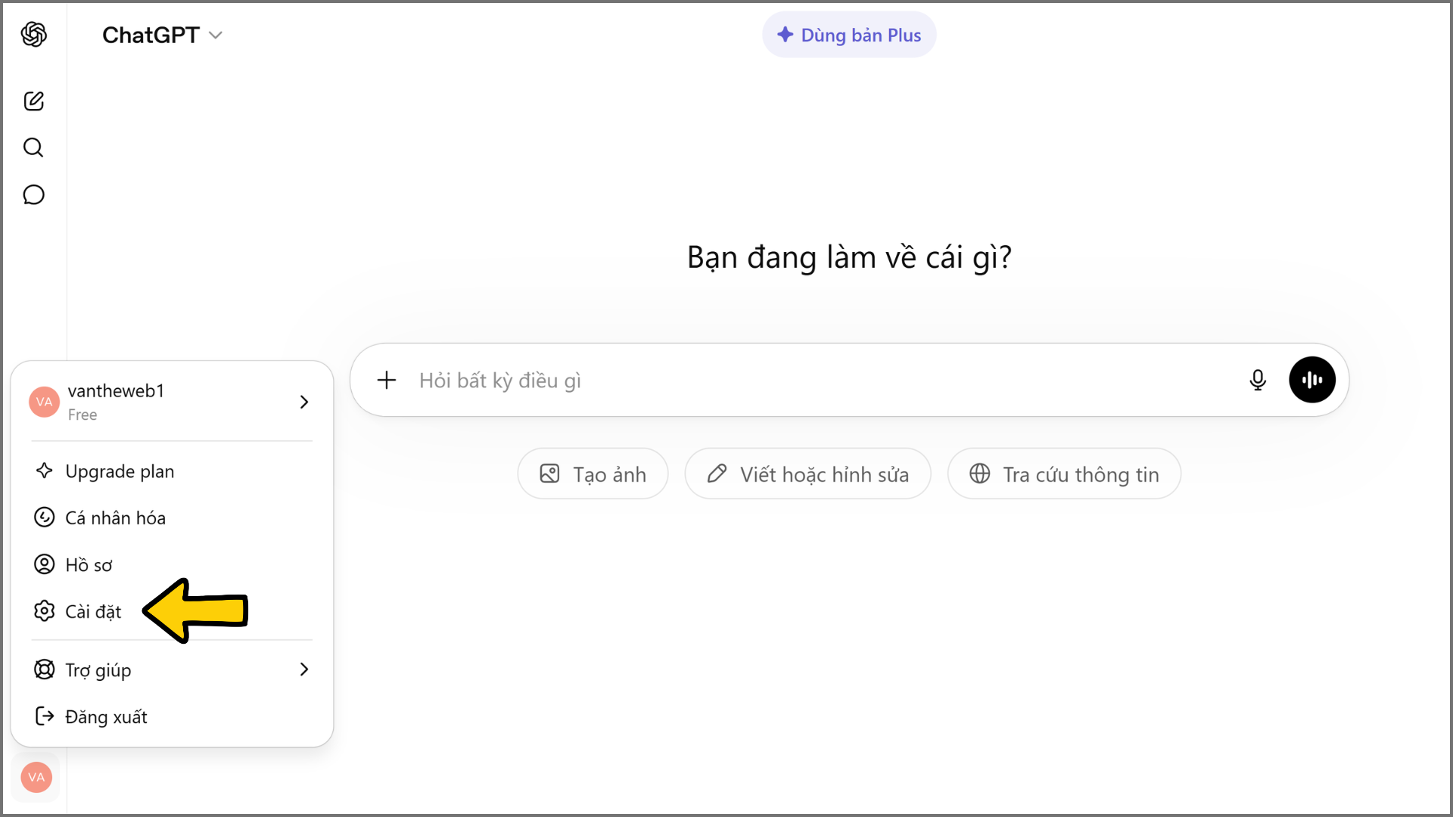This screenshot has width=1453, height=817.
Task: Click the Tạo ảnh suggestion button
Action: click(x=593, y=474)
